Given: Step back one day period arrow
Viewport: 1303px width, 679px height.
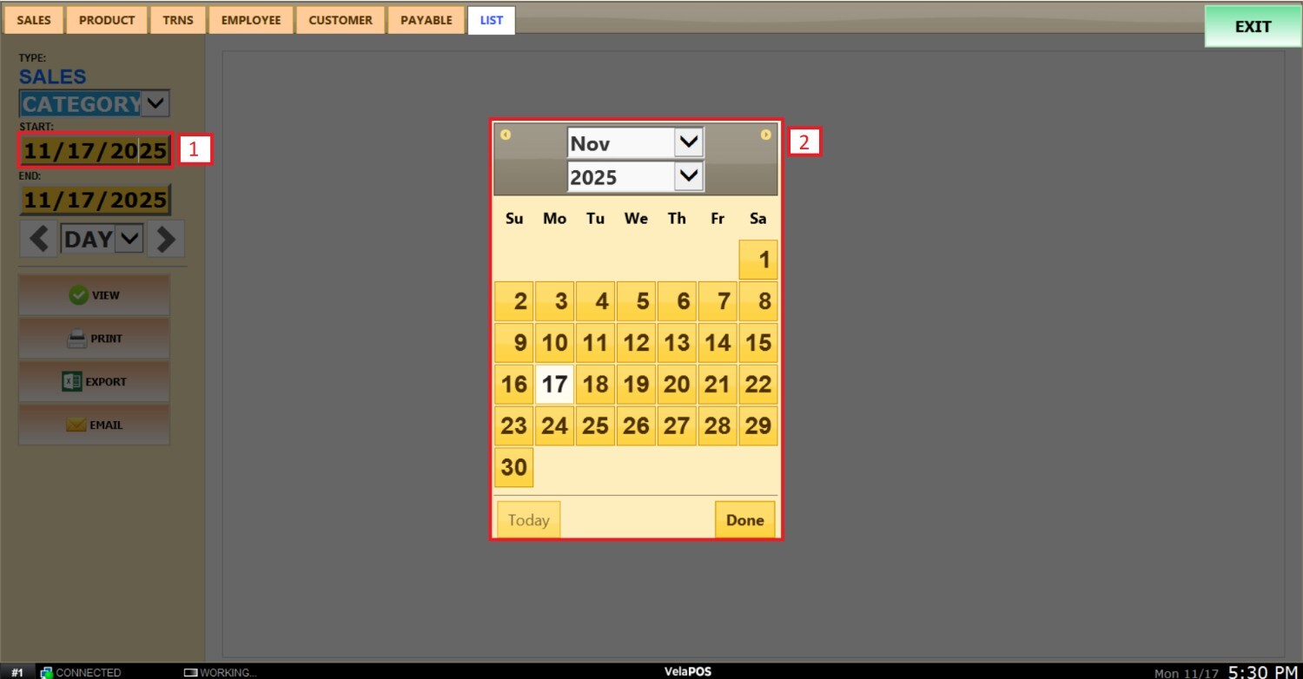Looking at the screenshot, I should (38, 239).
